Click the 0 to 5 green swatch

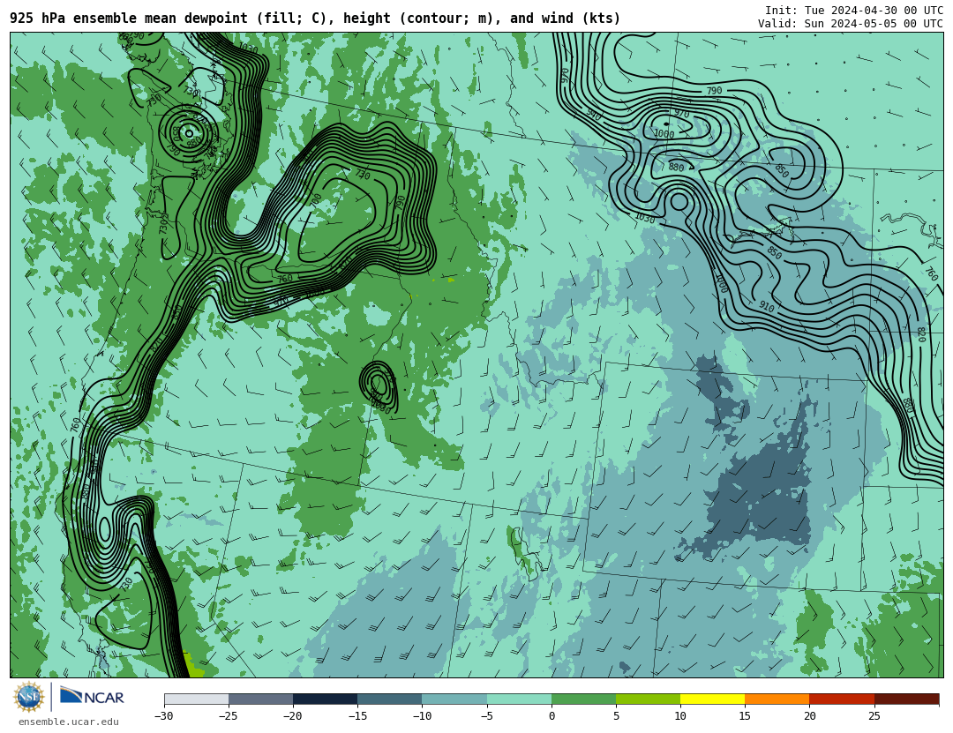583,699
